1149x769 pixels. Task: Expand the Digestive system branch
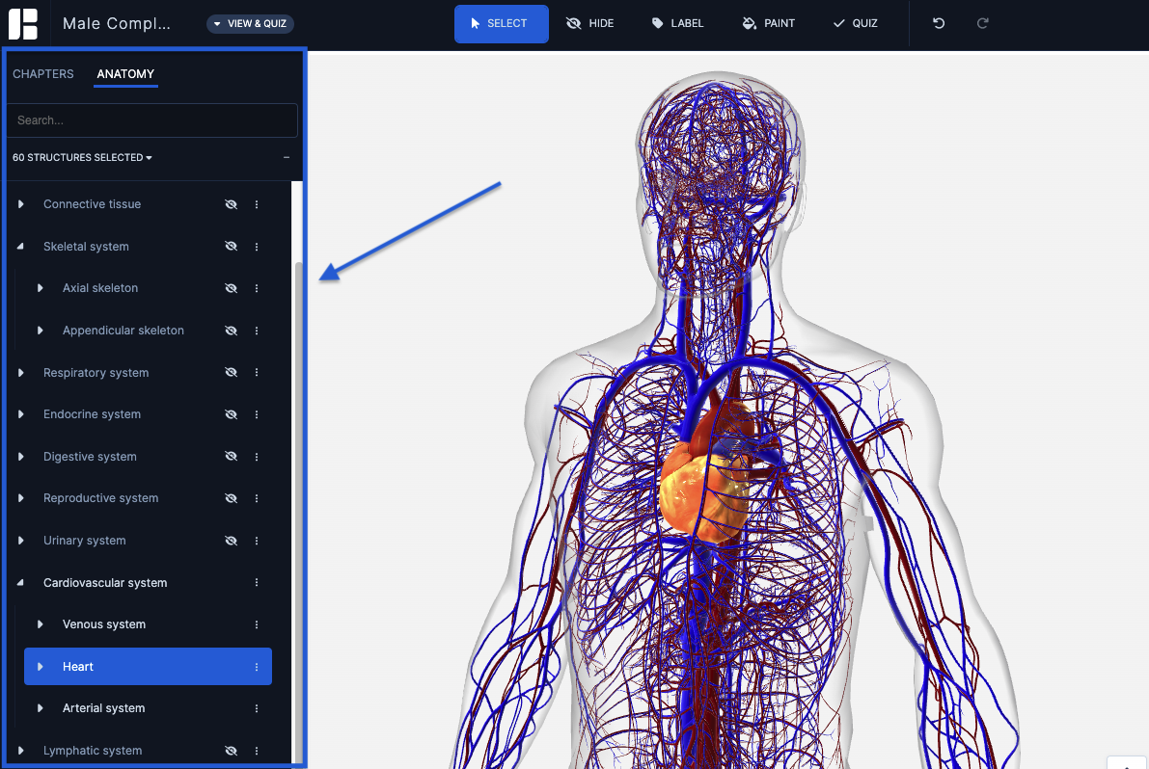point(20,457)
